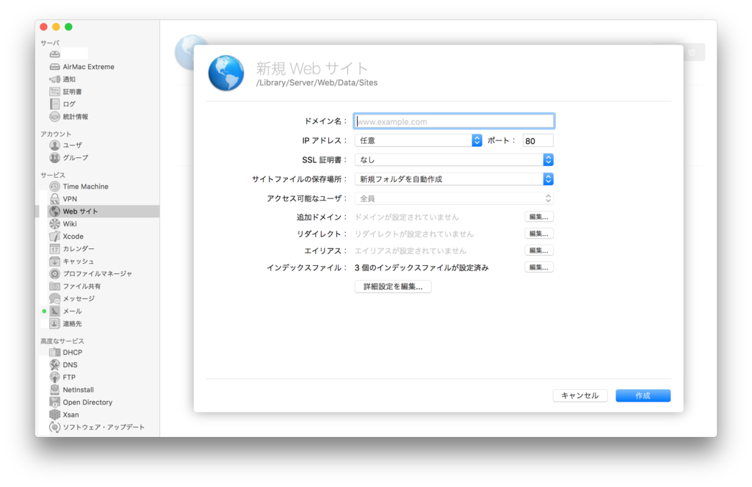Open the Time Machine service icon
Screen dimensions: 752x487
click(x=54, y=186)
